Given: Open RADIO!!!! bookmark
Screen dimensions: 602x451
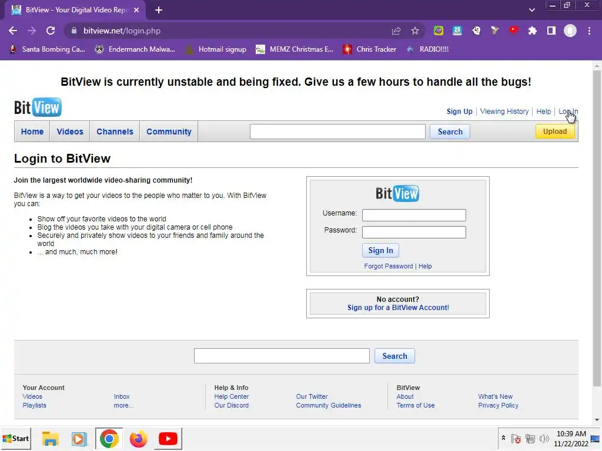Looking at the screenshot, I should (x=427, y=49).
